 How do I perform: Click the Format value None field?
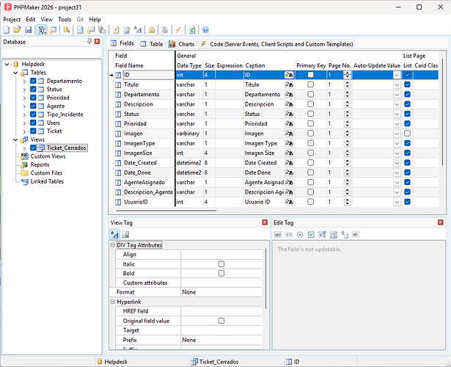click(221, 292)
